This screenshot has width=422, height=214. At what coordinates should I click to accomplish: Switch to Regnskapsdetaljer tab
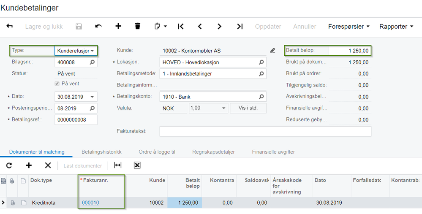pyautogui.click(x=213, y=152)
